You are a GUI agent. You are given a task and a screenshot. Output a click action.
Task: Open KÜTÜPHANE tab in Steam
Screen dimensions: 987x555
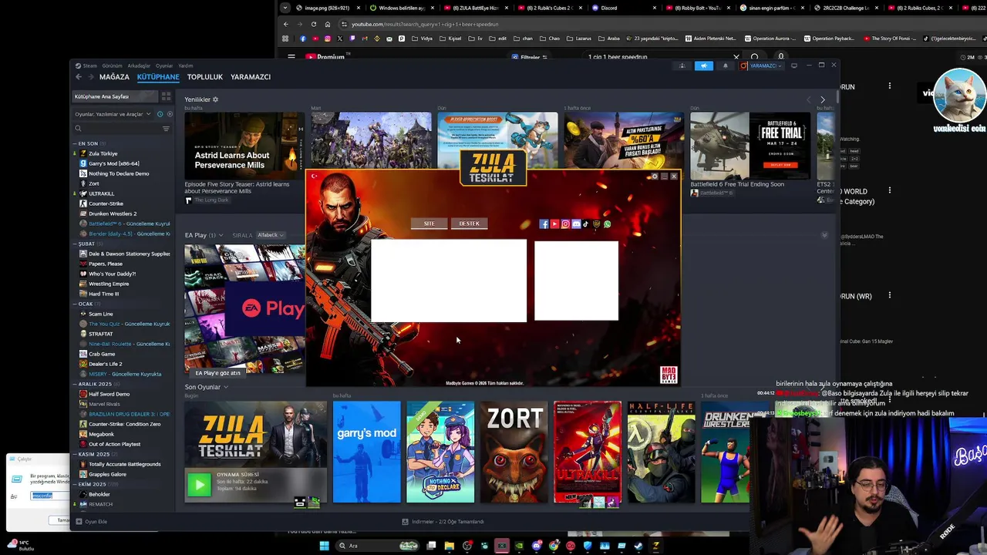click(x=158, y=77)
